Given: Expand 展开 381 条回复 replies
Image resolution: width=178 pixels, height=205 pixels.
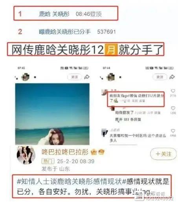Looking at the screenshot, I should (x=128, y=120).
